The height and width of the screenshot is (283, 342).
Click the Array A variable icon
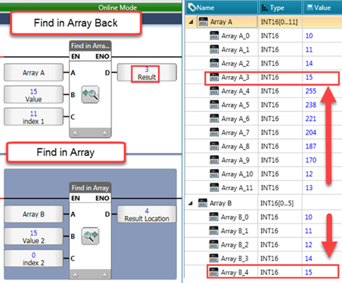point(203,22)
